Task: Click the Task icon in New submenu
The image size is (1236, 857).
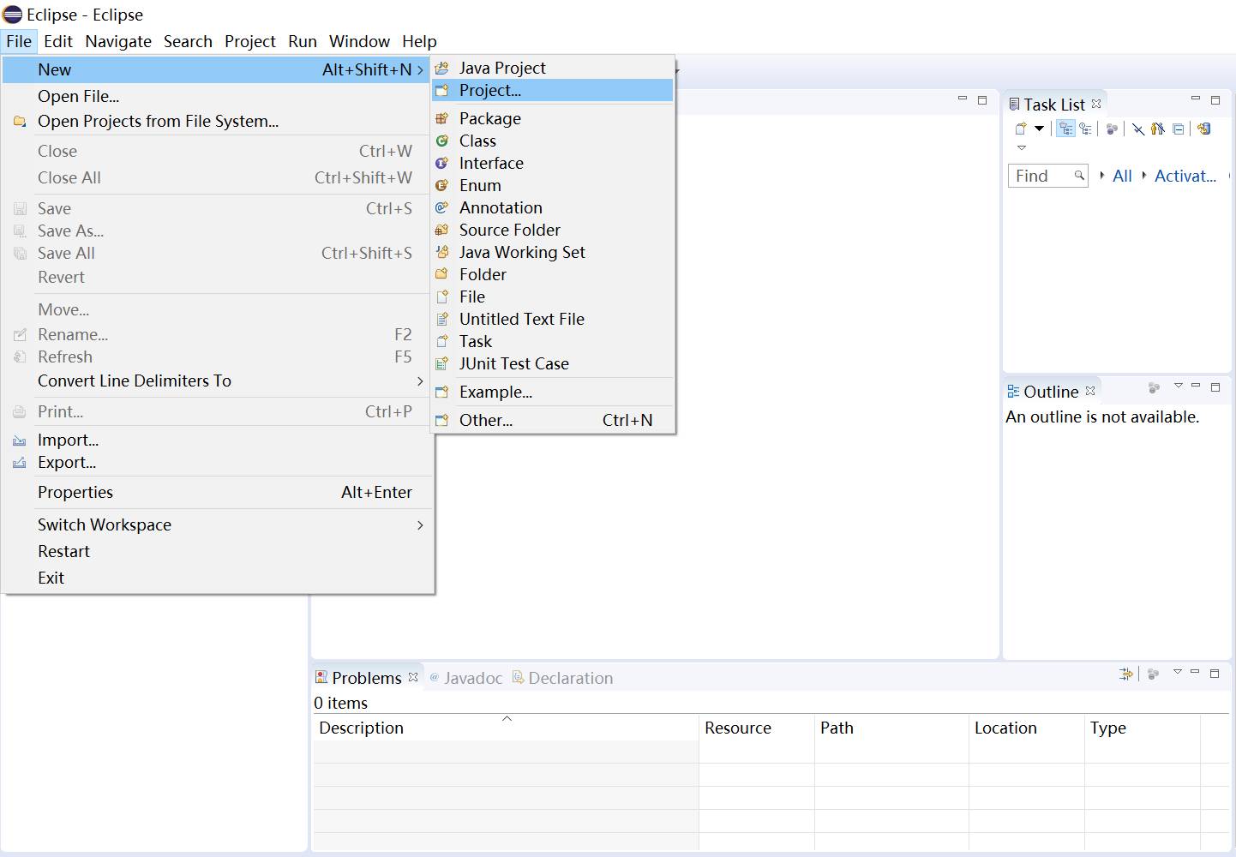Action: pos(442,341)
